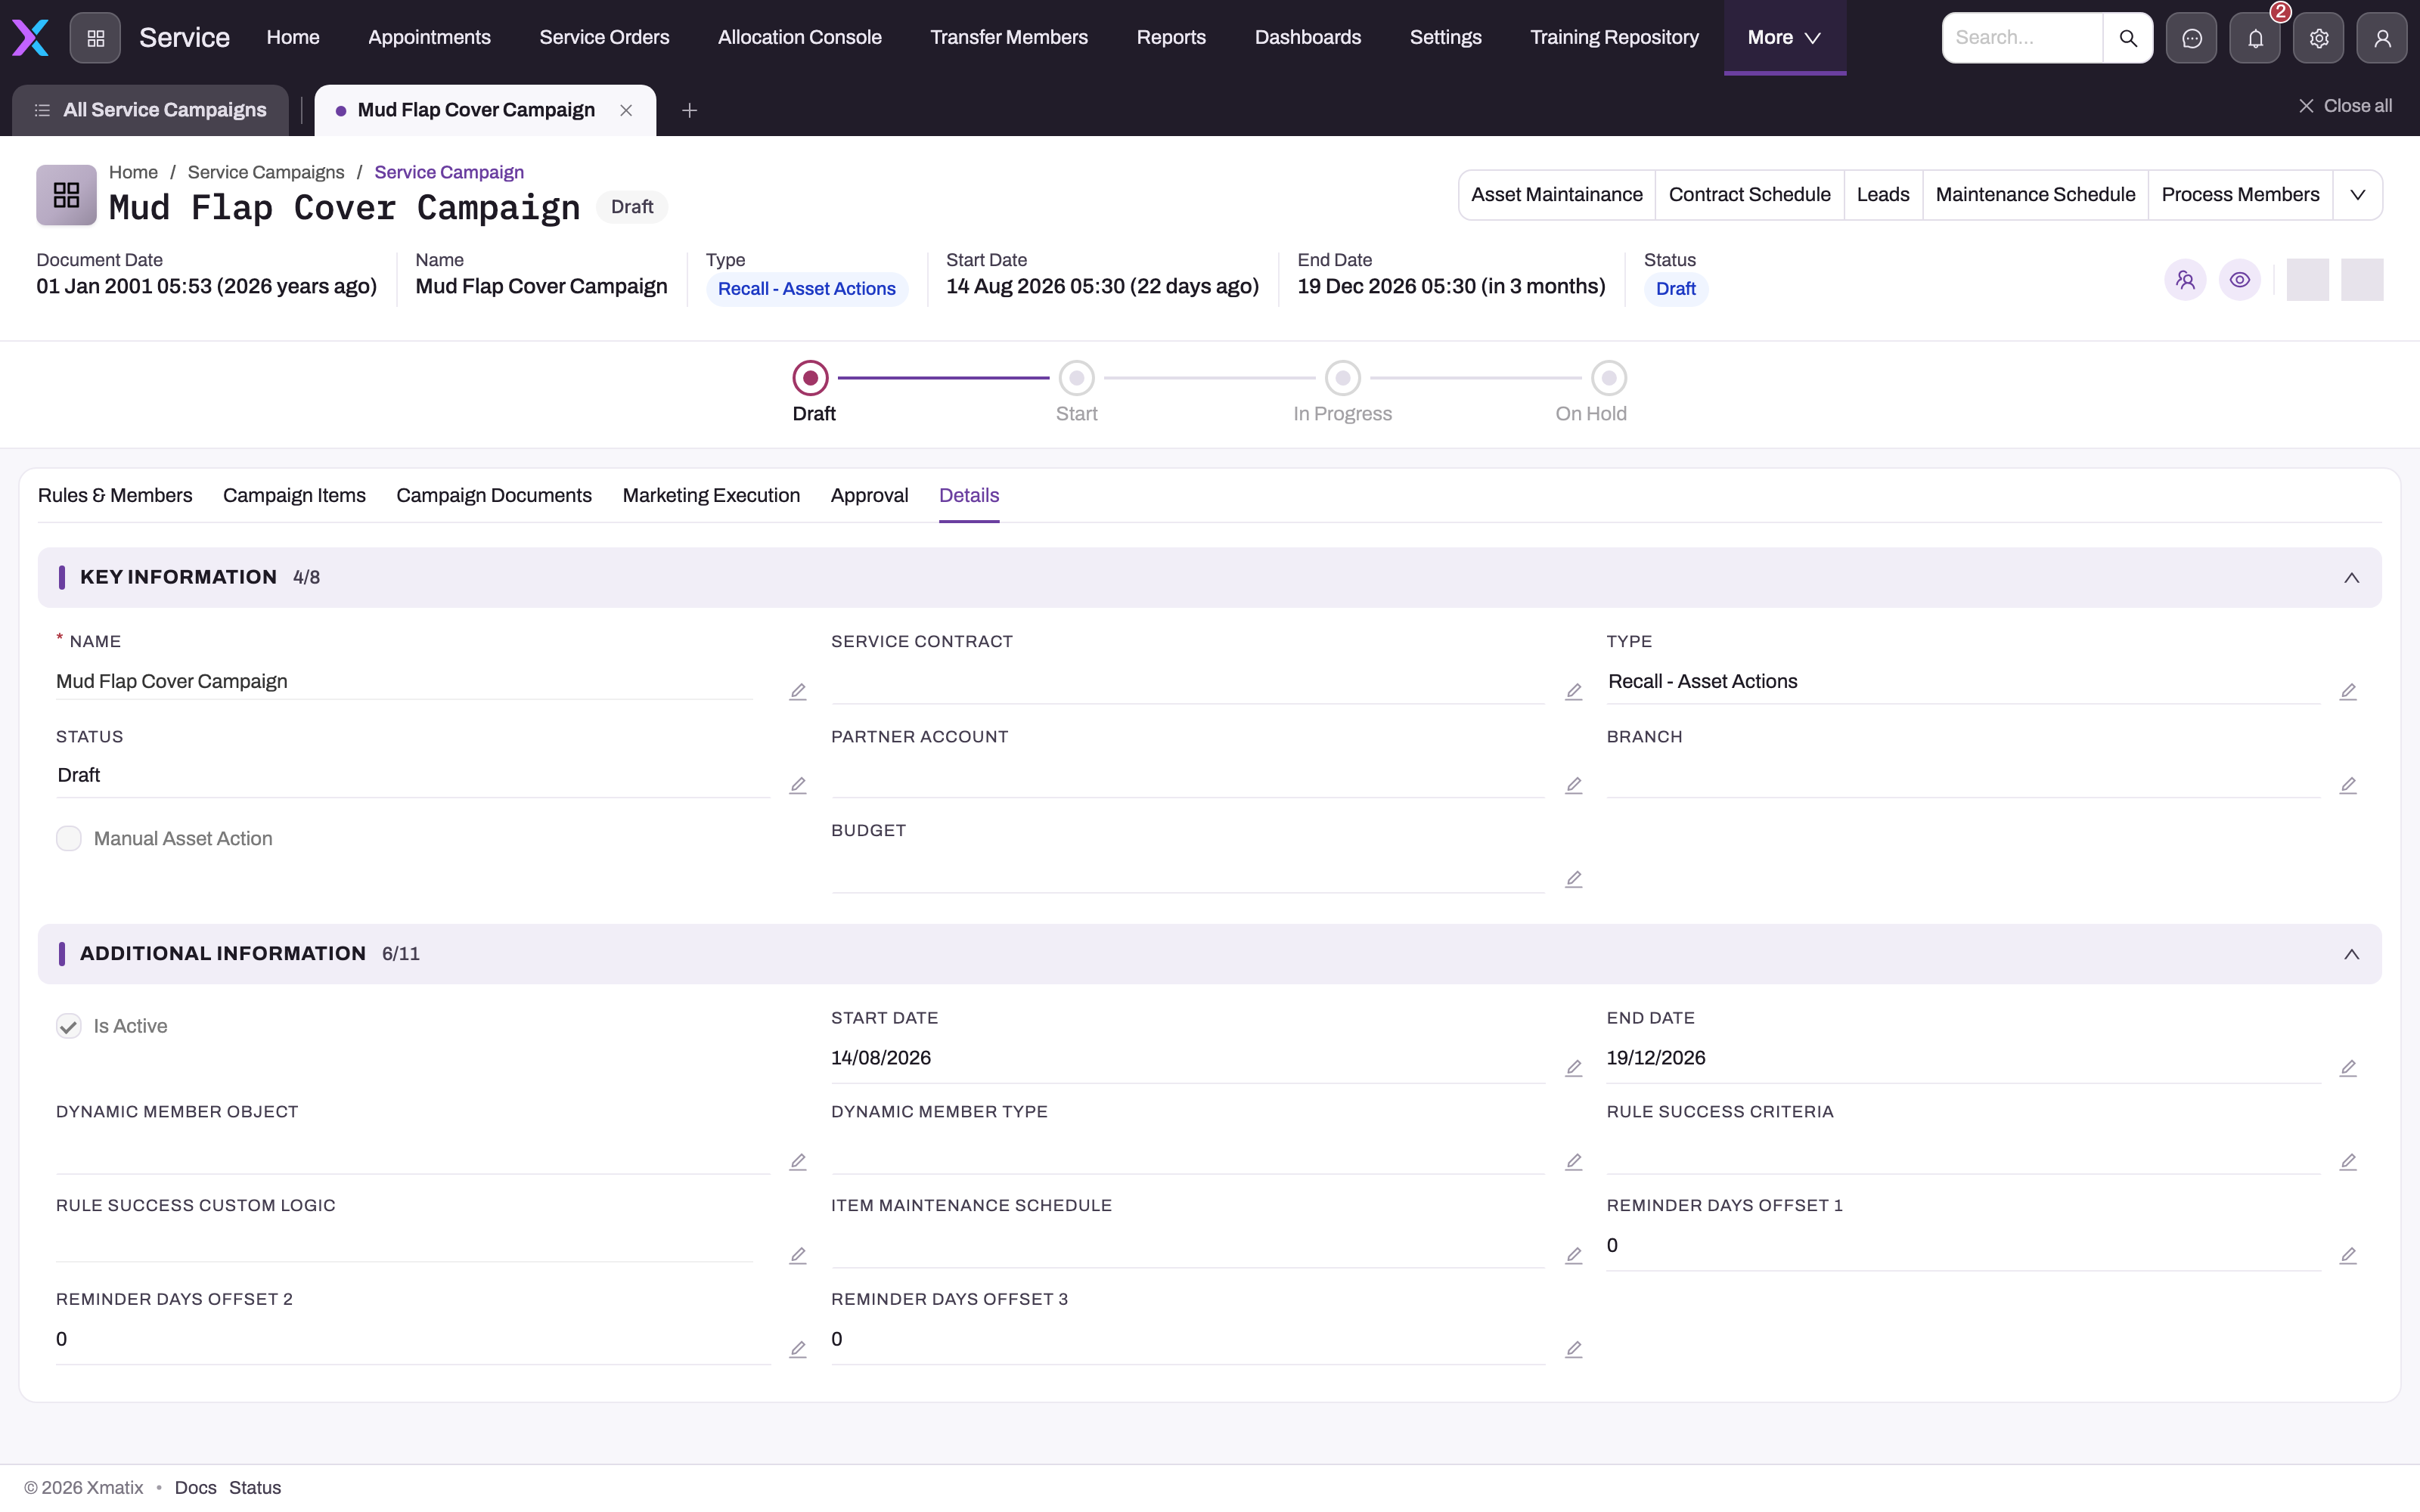Toggle the Is Active checkbox
Image resolution: width=2420 pixels, height=1512 pixels.
(69, 1026)
